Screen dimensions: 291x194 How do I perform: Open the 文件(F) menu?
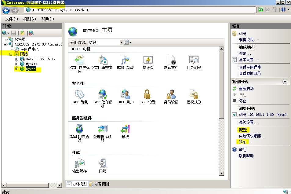(x=12, y=19)
